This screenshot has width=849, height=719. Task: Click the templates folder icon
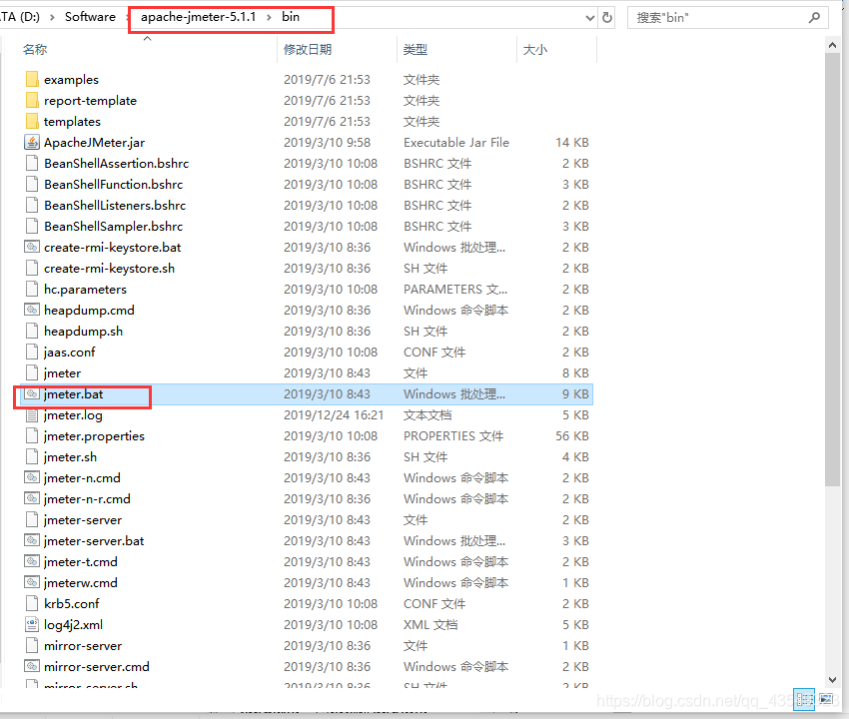(32, 121)
